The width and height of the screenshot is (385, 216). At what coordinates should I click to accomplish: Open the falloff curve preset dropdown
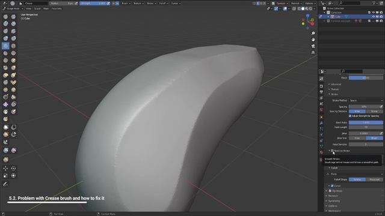pyautogui.click(x=354, y=174)
